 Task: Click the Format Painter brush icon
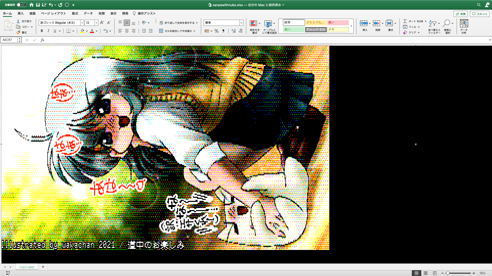click(18, 32)
